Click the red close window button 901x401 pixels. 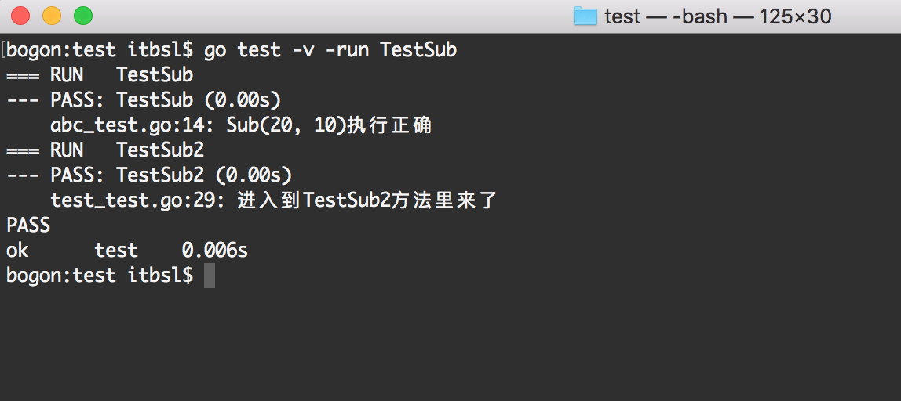20,16
